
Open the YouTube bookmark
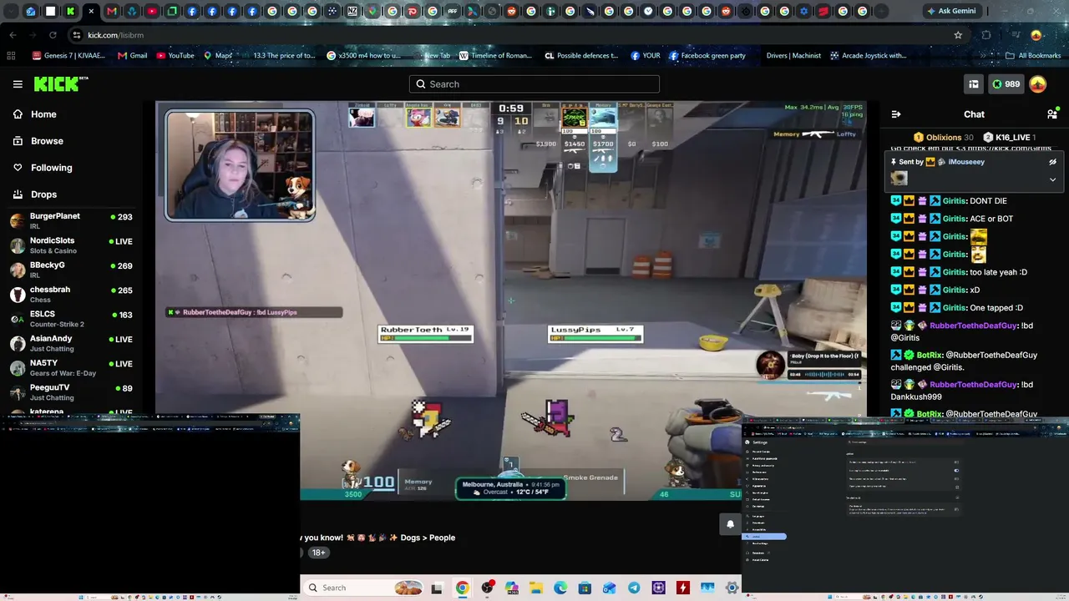click(x=175, y=56)
